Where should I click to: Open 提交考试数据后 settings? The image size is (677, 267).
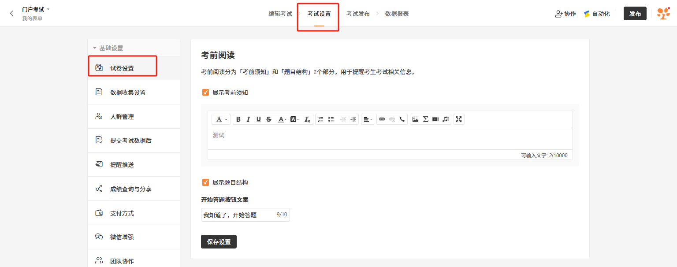pyautogui.click(x=134, y=141)
